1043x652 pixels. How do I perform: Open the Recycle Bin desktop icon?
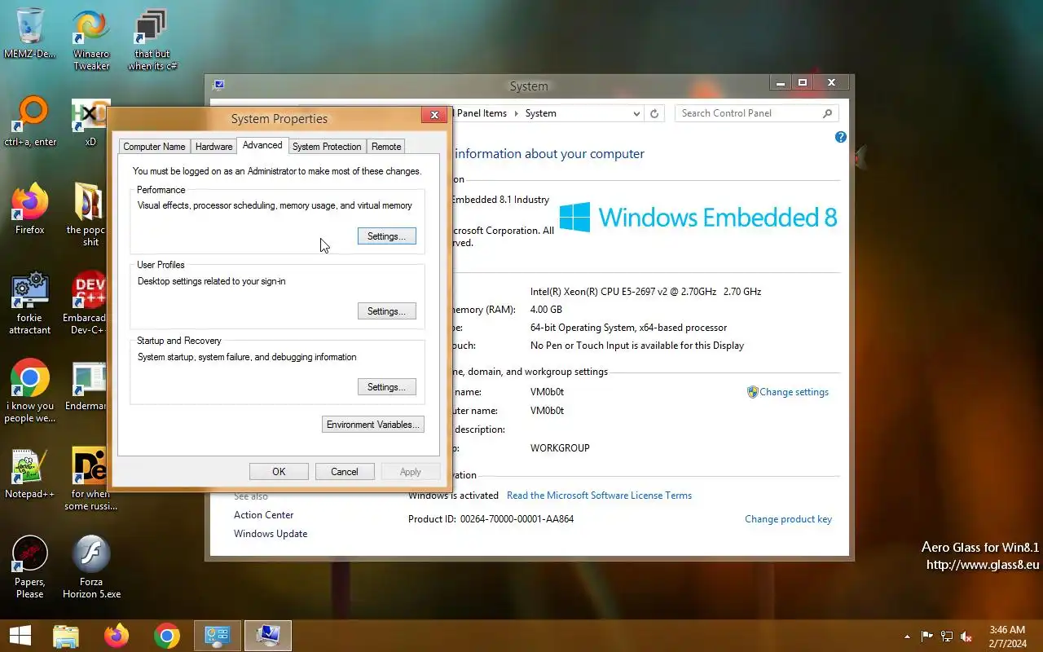point(29,34)
